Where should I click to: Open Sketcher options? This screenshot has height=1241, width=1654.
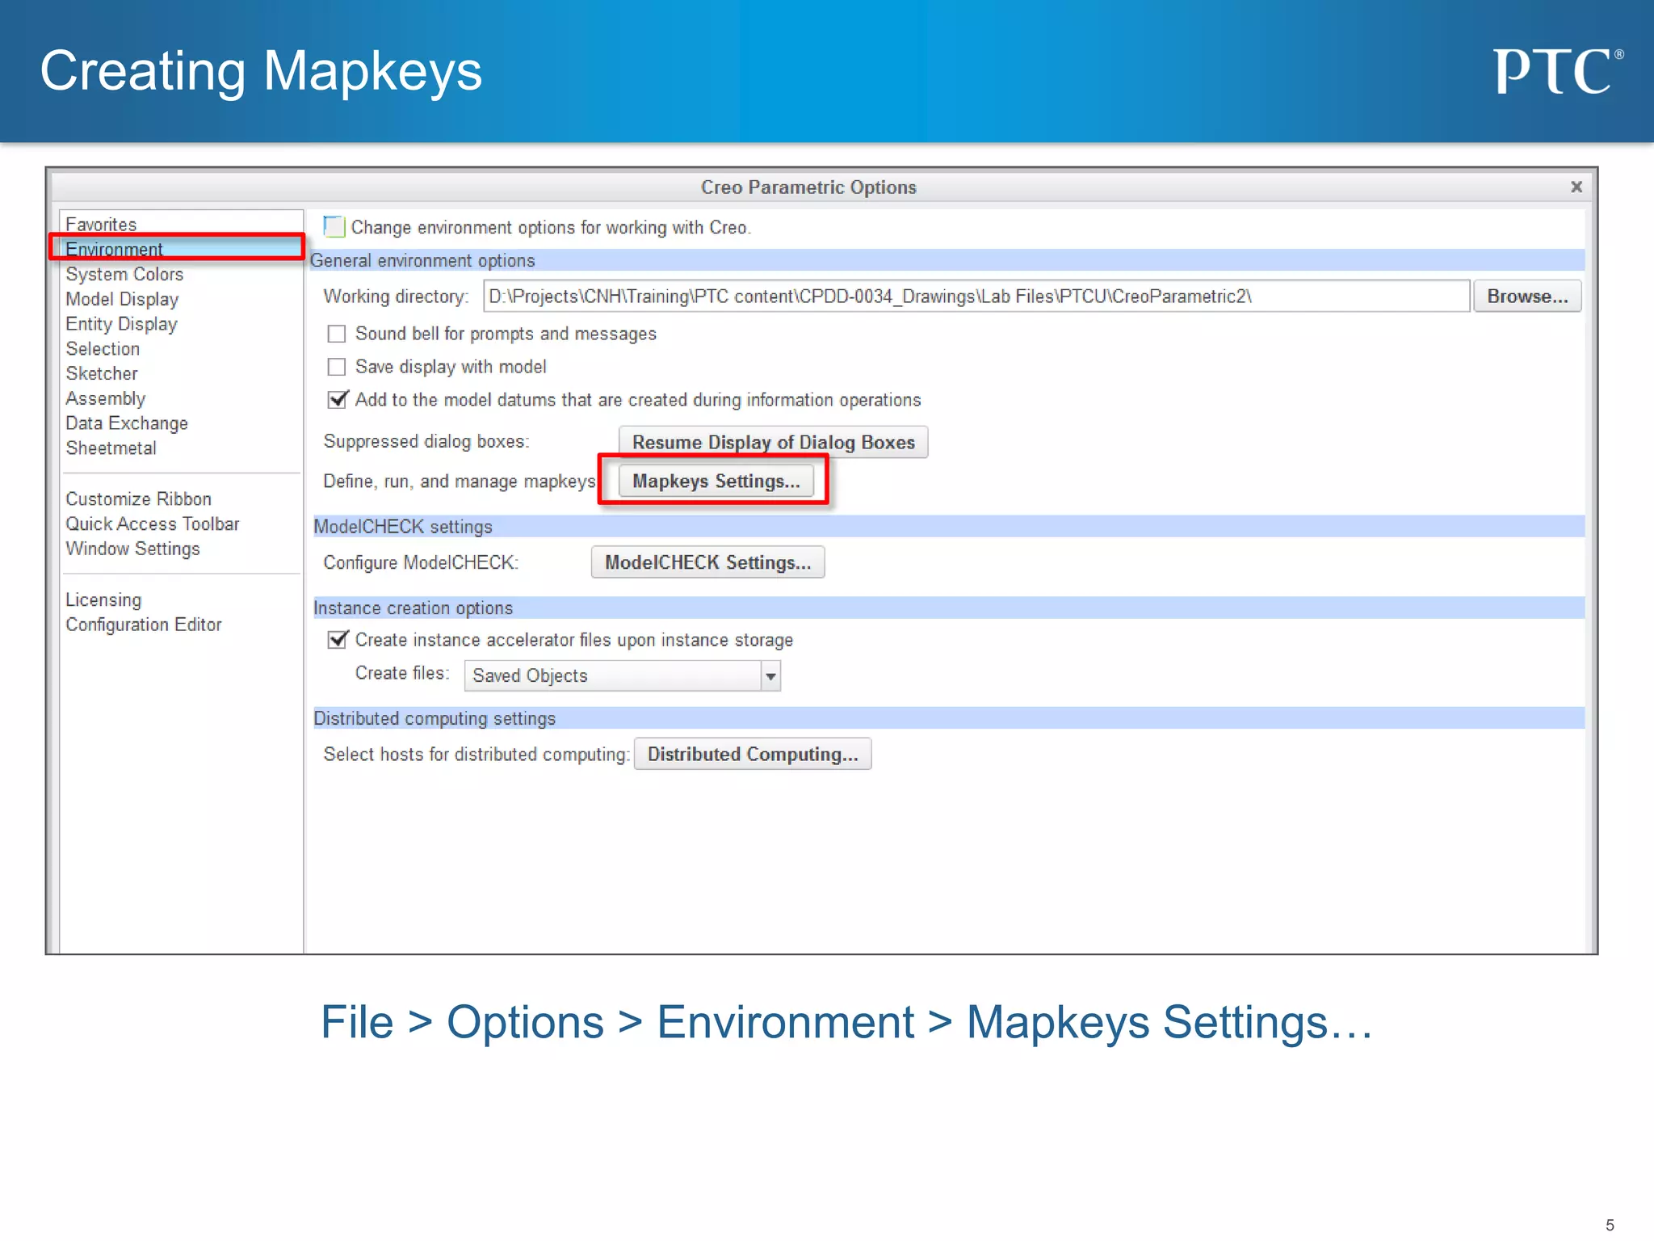[102, 373]
